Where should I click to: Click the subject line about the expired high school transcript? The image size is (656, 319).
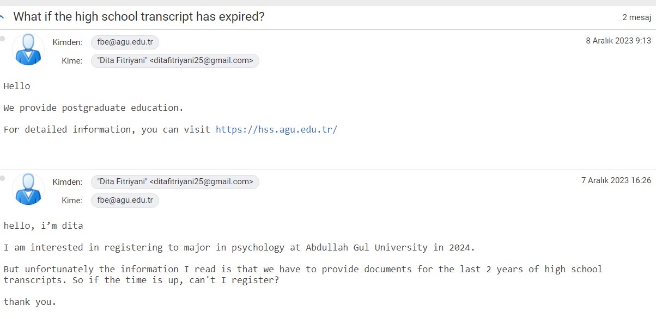(139, 16)
